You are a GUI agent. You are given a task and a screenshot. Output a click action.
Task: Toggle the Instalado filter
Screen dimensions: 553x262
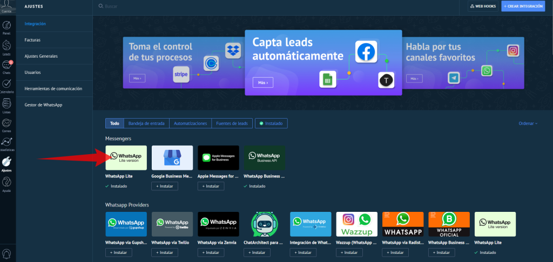point(271,123)
